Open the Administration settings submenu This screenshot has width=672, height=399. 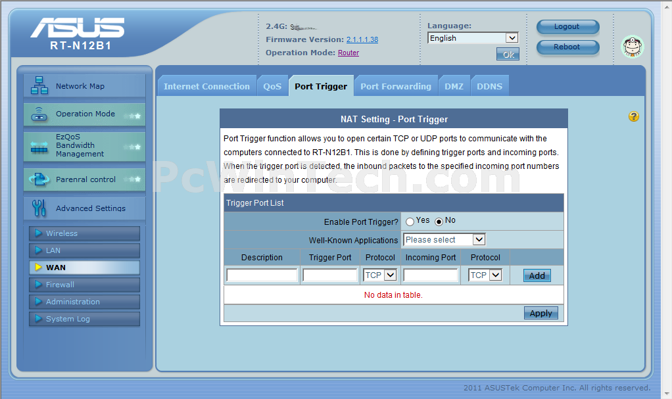pos(84,302)
